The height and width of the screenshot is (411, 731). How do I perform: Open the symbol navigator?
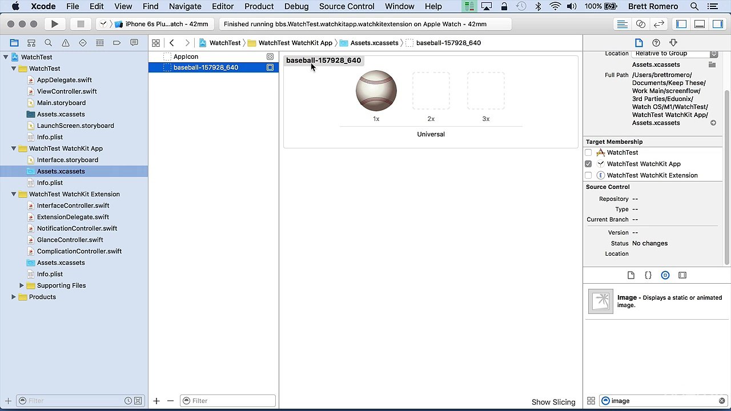31,43
